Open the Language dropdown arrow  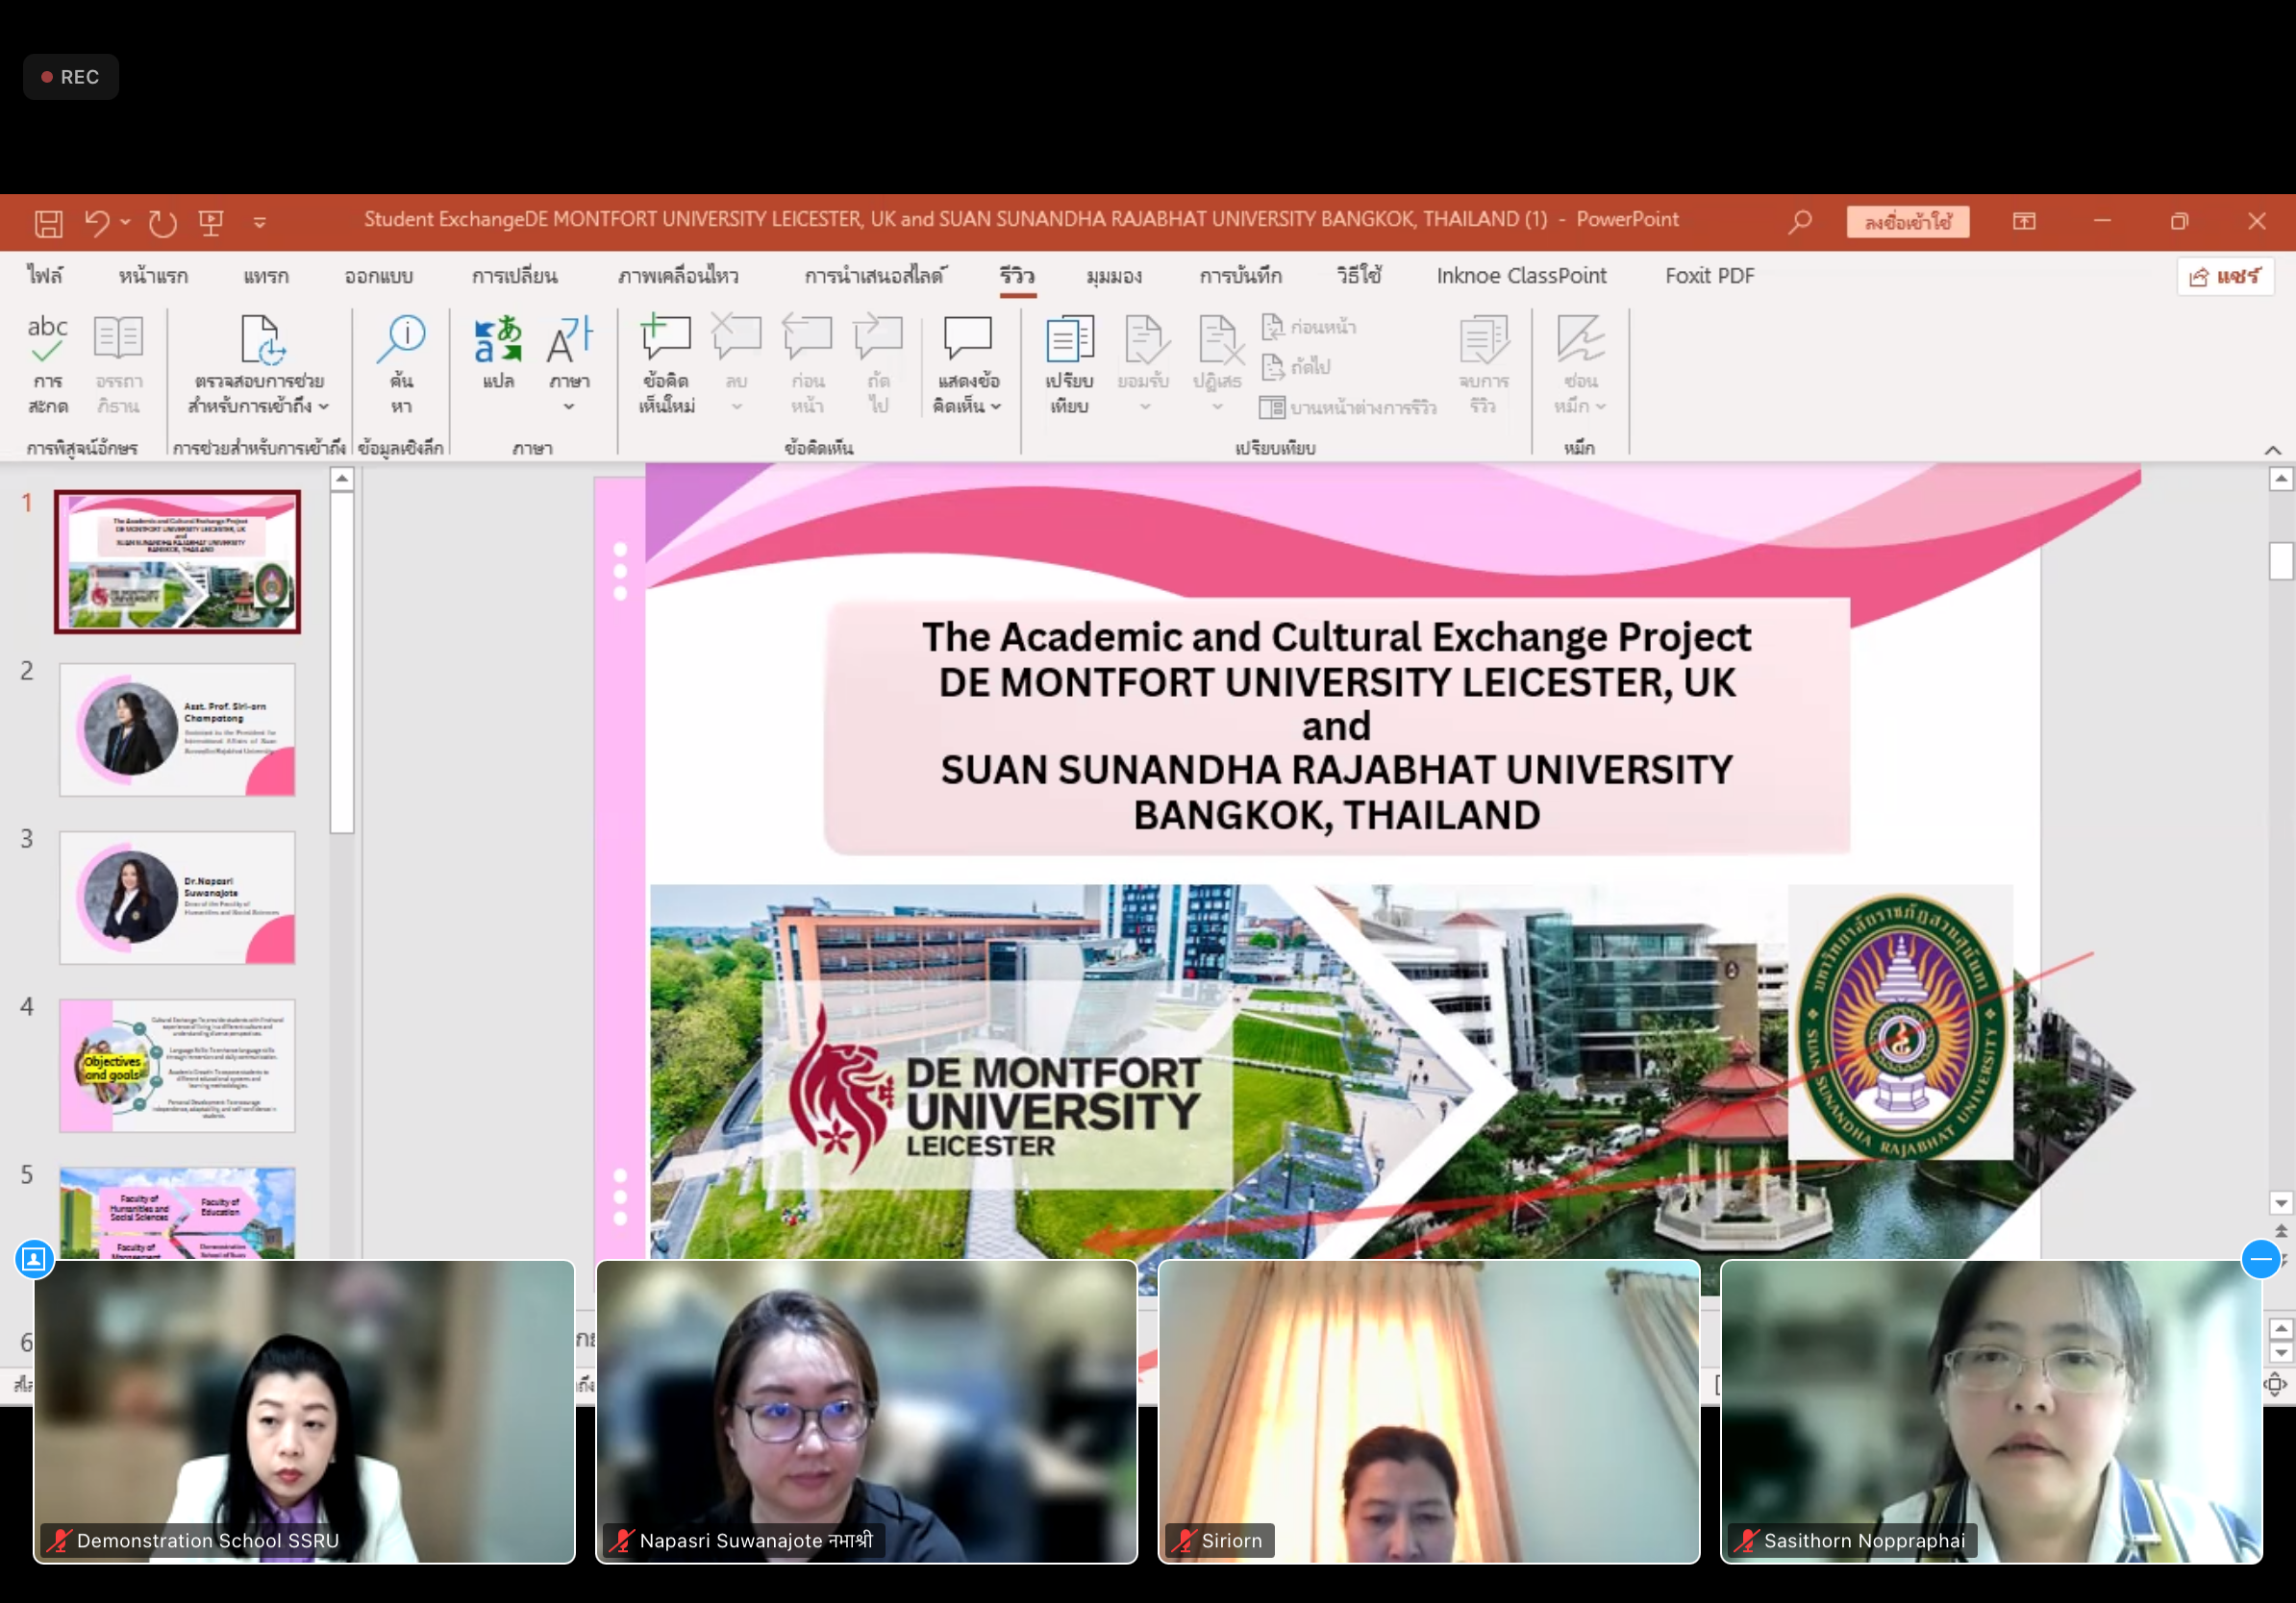(569, 407)
